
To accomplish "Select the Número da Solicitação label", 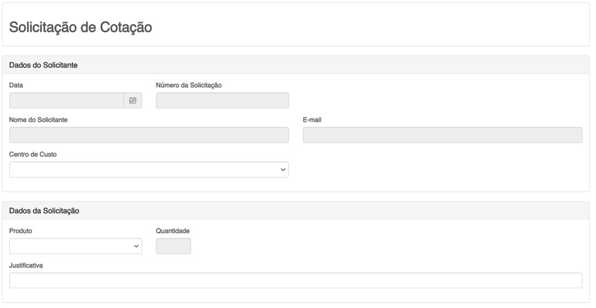I will tap(189, 85).
